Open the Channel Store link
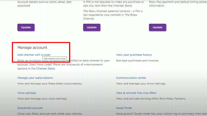 click(46, 69)
